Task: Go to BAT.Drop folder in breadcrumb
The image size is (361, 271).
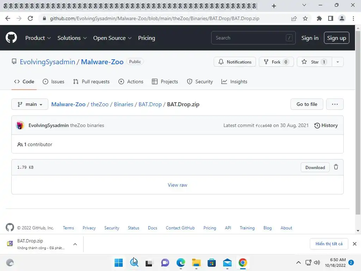Action: point(150,104)
